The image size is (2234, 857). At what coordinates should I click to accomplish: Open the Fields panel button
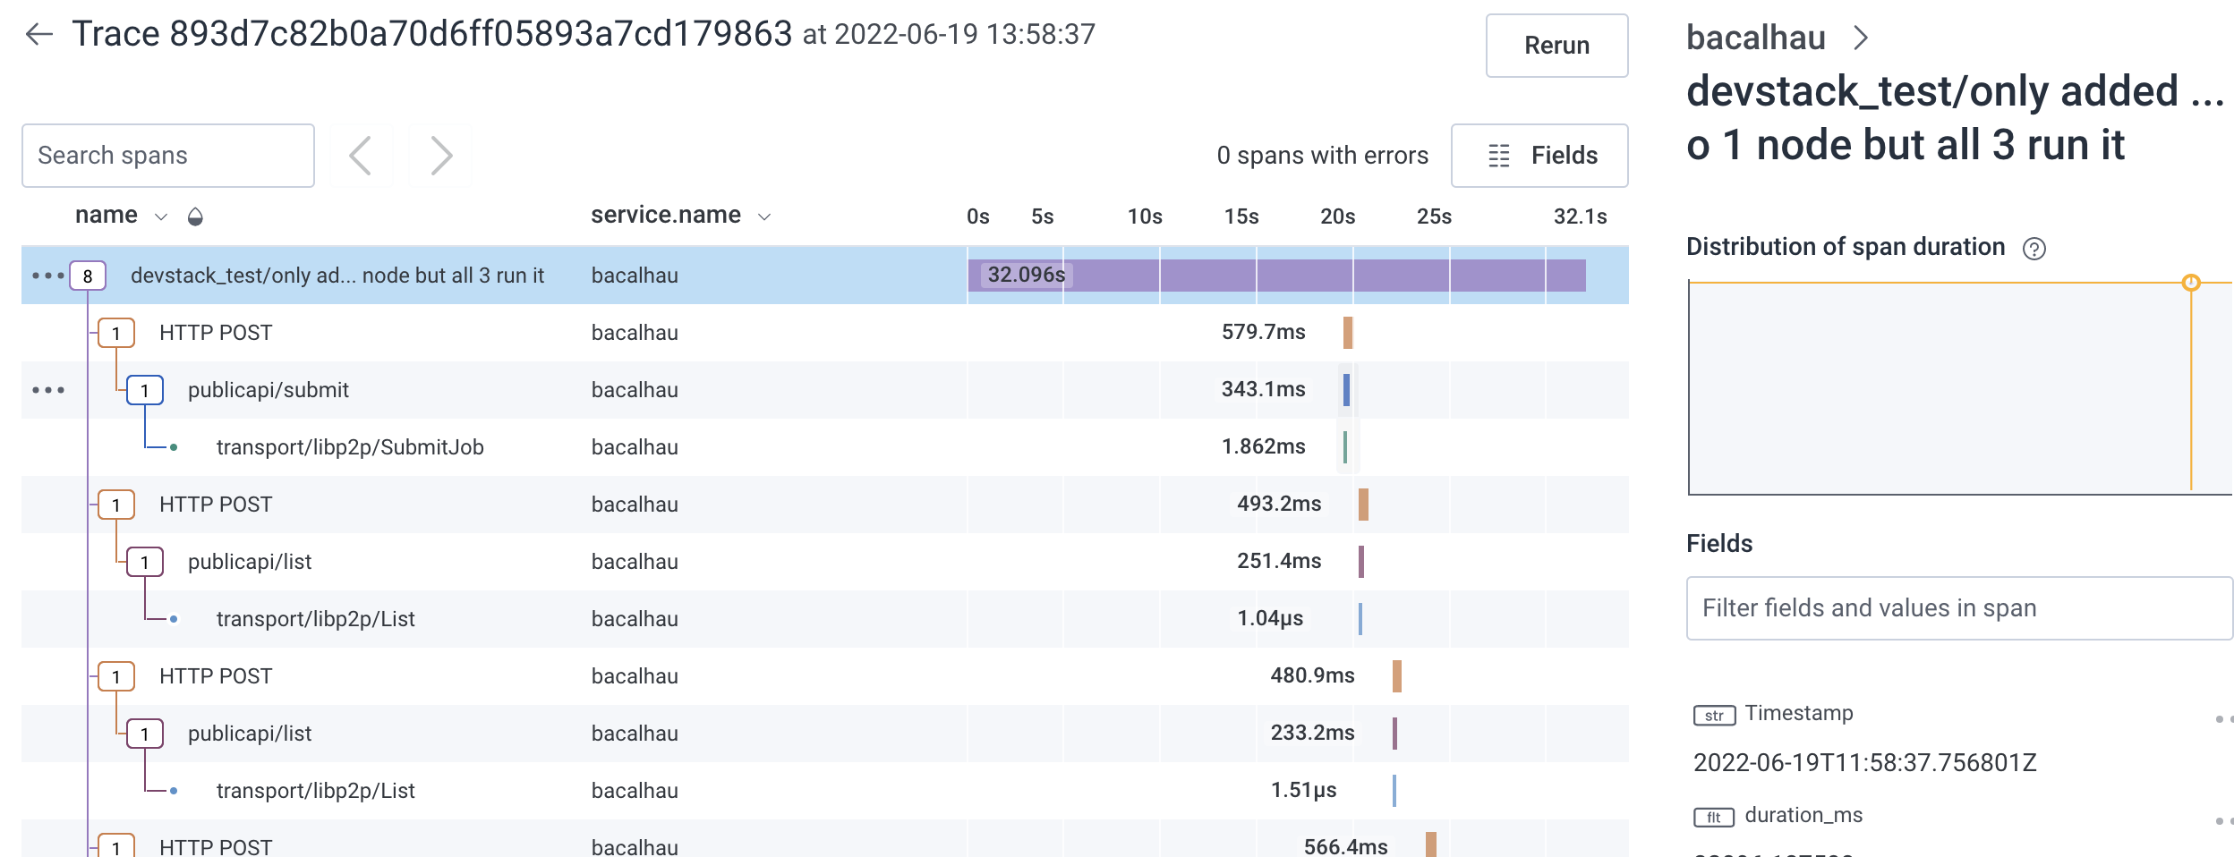pos(1539,155)
